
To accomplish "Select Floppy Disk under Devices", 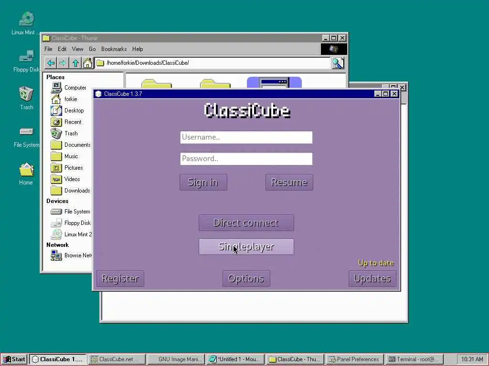I will click(x=71, y=223).
